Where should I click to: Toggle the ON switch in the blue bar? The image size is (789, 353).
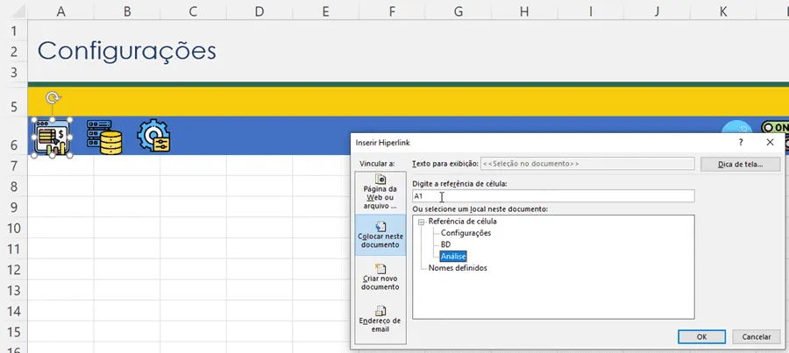[775, 129]
